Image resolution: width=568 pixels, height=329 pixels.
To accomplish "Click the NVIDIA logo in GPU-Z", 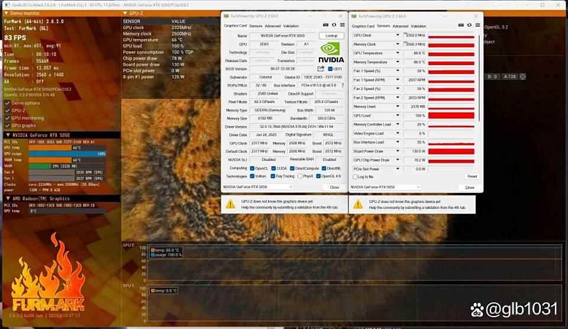I will coord(331,53).
